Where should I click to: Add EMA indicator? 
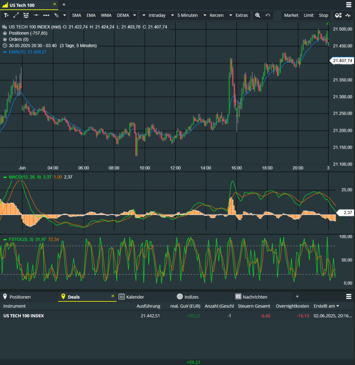91,15
